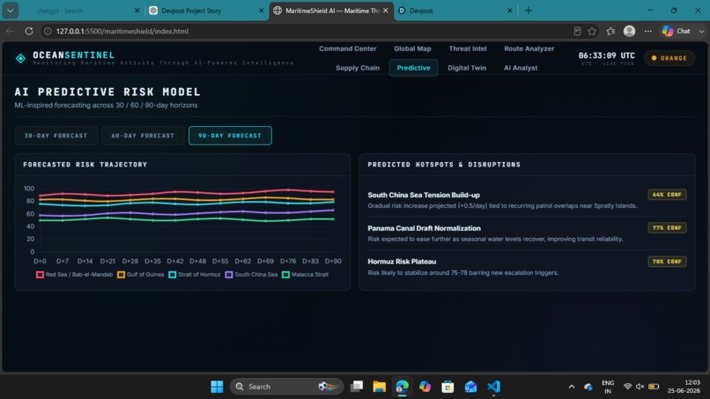Select the 30-Day Forecast button
Viewport: 710px width, 399px height.
[55, 136]
